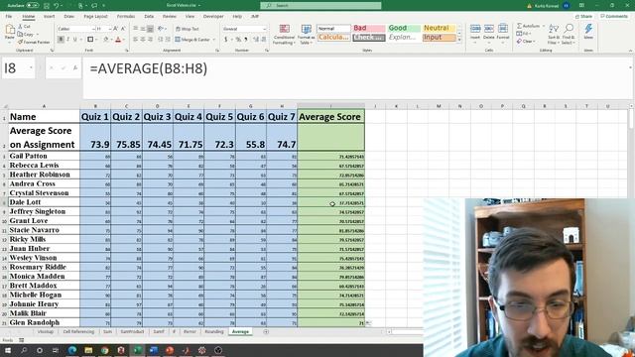Click the Undo arrow icon
Viewport: 635px width, 357px height.
pos(57,6)
